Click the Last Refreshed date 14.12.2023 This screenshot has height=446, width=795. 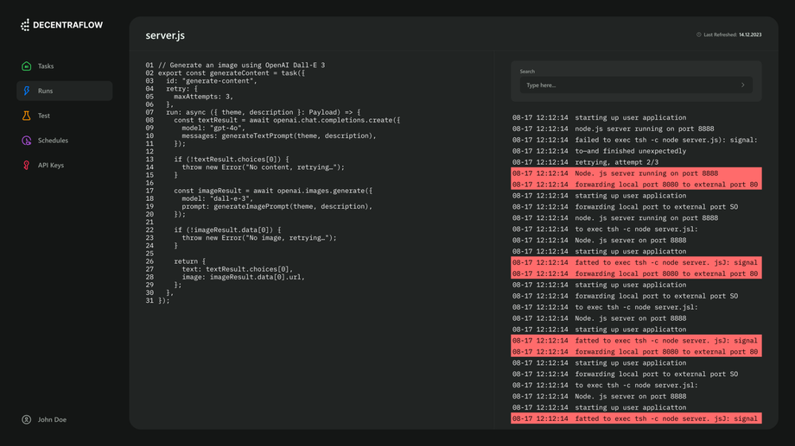tap(750, 35)
